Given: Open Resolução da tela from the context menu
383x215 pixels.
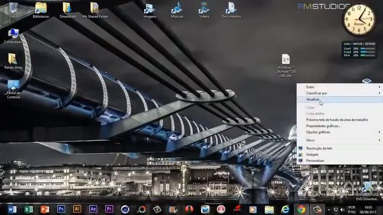Looking at the screenshot, I should click(x=340, y=148).
